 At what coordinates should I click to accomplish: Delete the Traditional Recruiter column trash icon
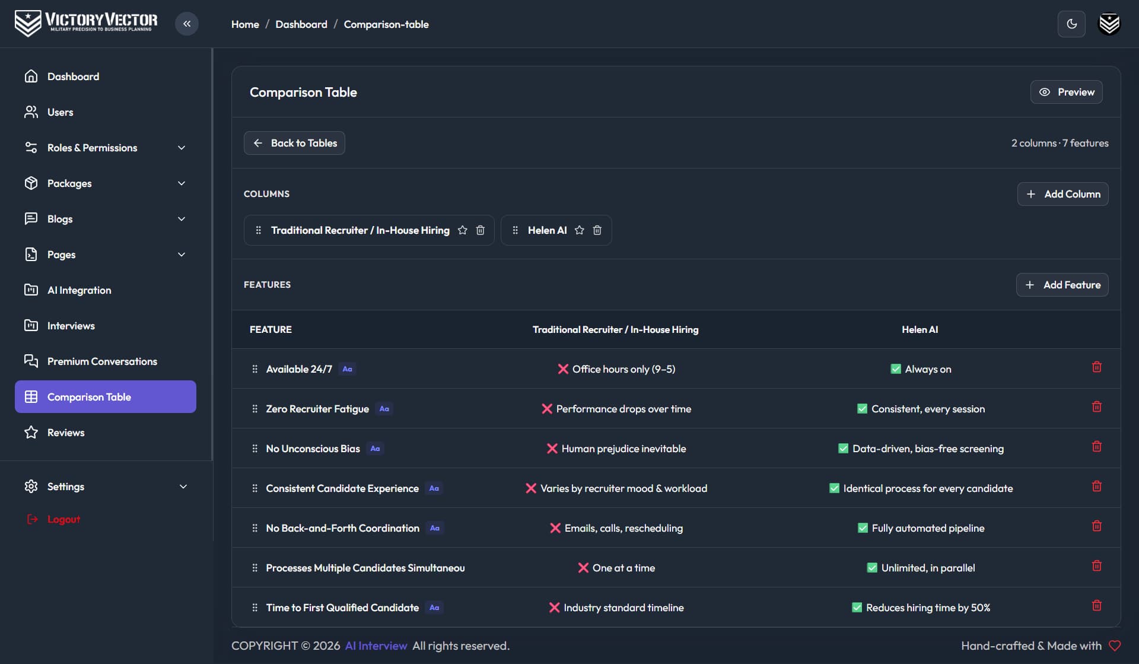[x=481, y=230]
